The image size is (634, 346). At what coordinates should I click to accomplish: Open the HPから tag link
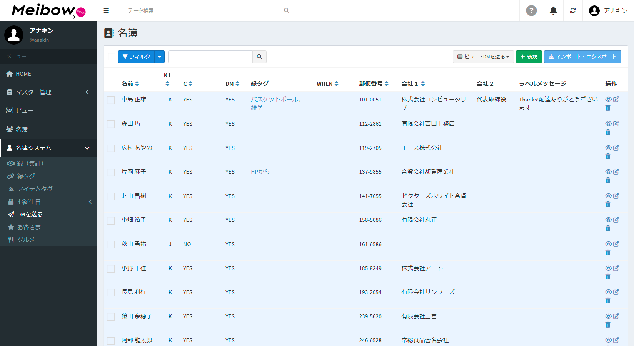(x=260, y=172)
